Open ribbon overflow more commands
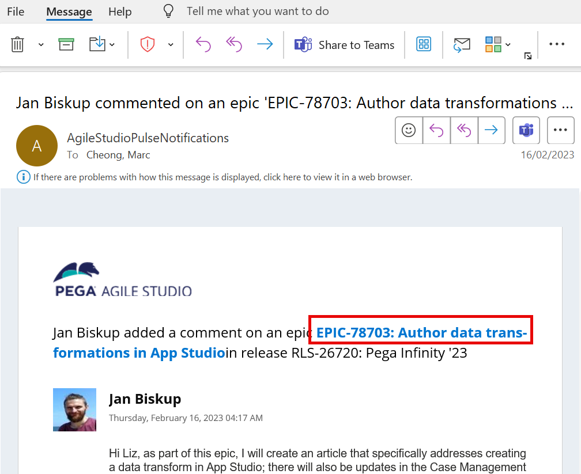The image size is (581, 474). point(557,44)
